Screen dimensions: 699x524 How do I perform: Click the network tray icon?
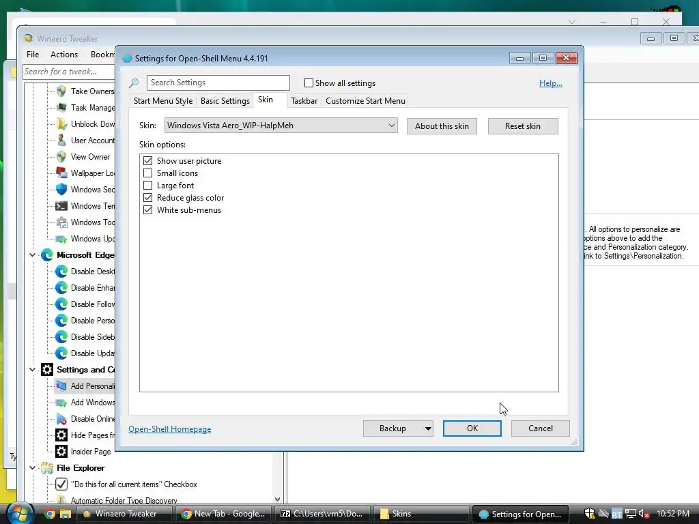(630, 514)
